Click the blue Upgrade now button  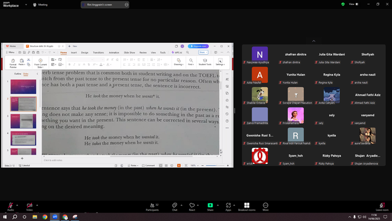198,47
